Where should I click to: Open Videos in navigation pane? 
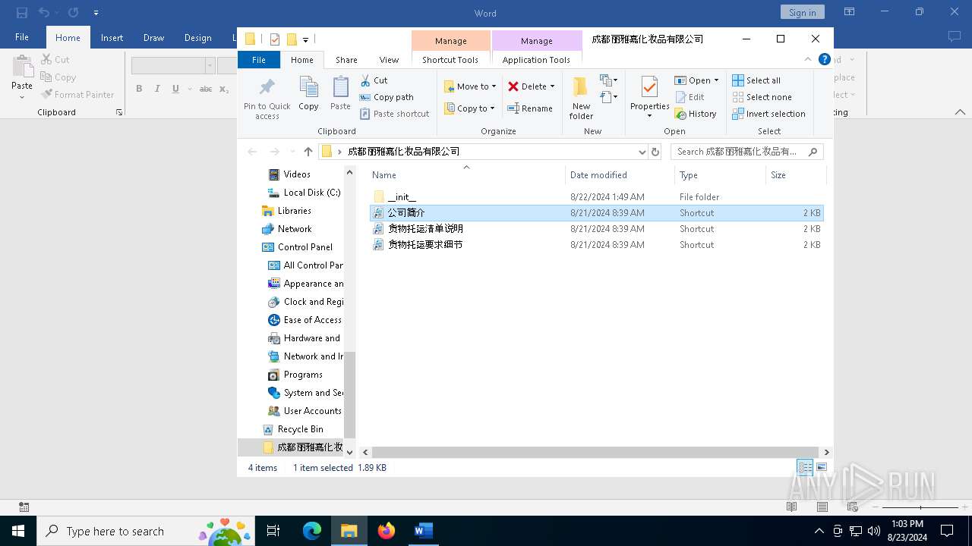(x=297, y=174)
